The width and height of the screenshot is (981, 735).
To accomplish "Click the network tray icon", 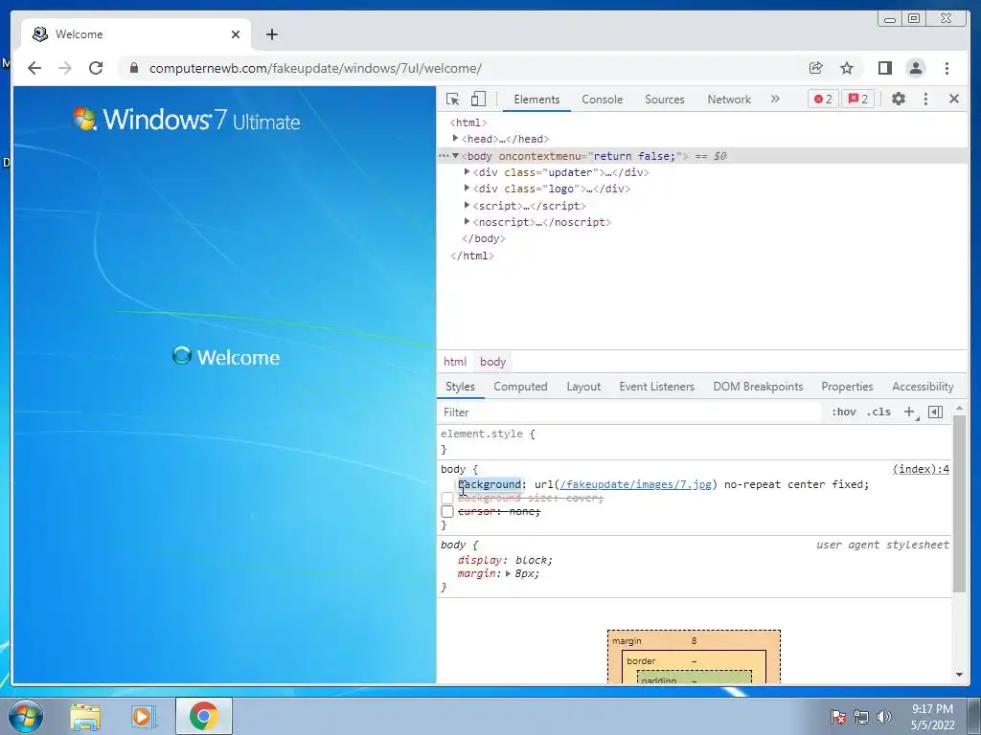I will 861,717.
